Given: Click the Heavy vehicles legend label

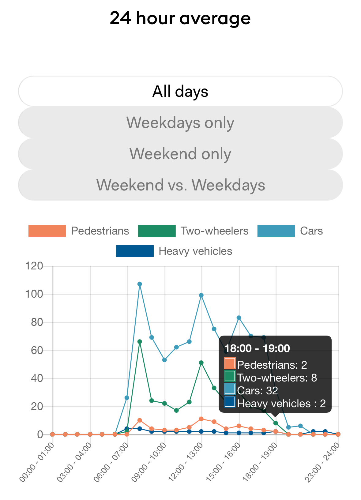Looking at the screenshot, I should (x=195, y=251).
